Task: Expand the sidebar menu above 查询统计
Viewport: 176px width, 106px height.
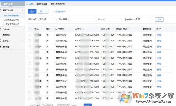Action: coord(12,35)
